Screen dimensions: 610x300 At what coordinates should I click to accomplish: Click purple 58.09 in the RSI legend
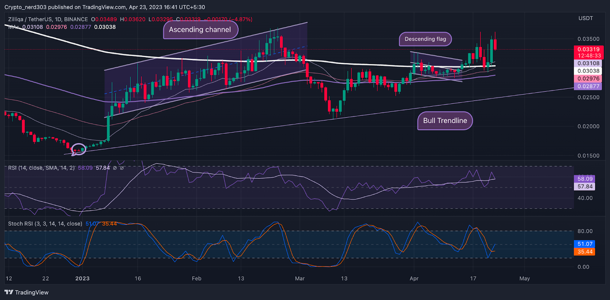coord(85,168)
